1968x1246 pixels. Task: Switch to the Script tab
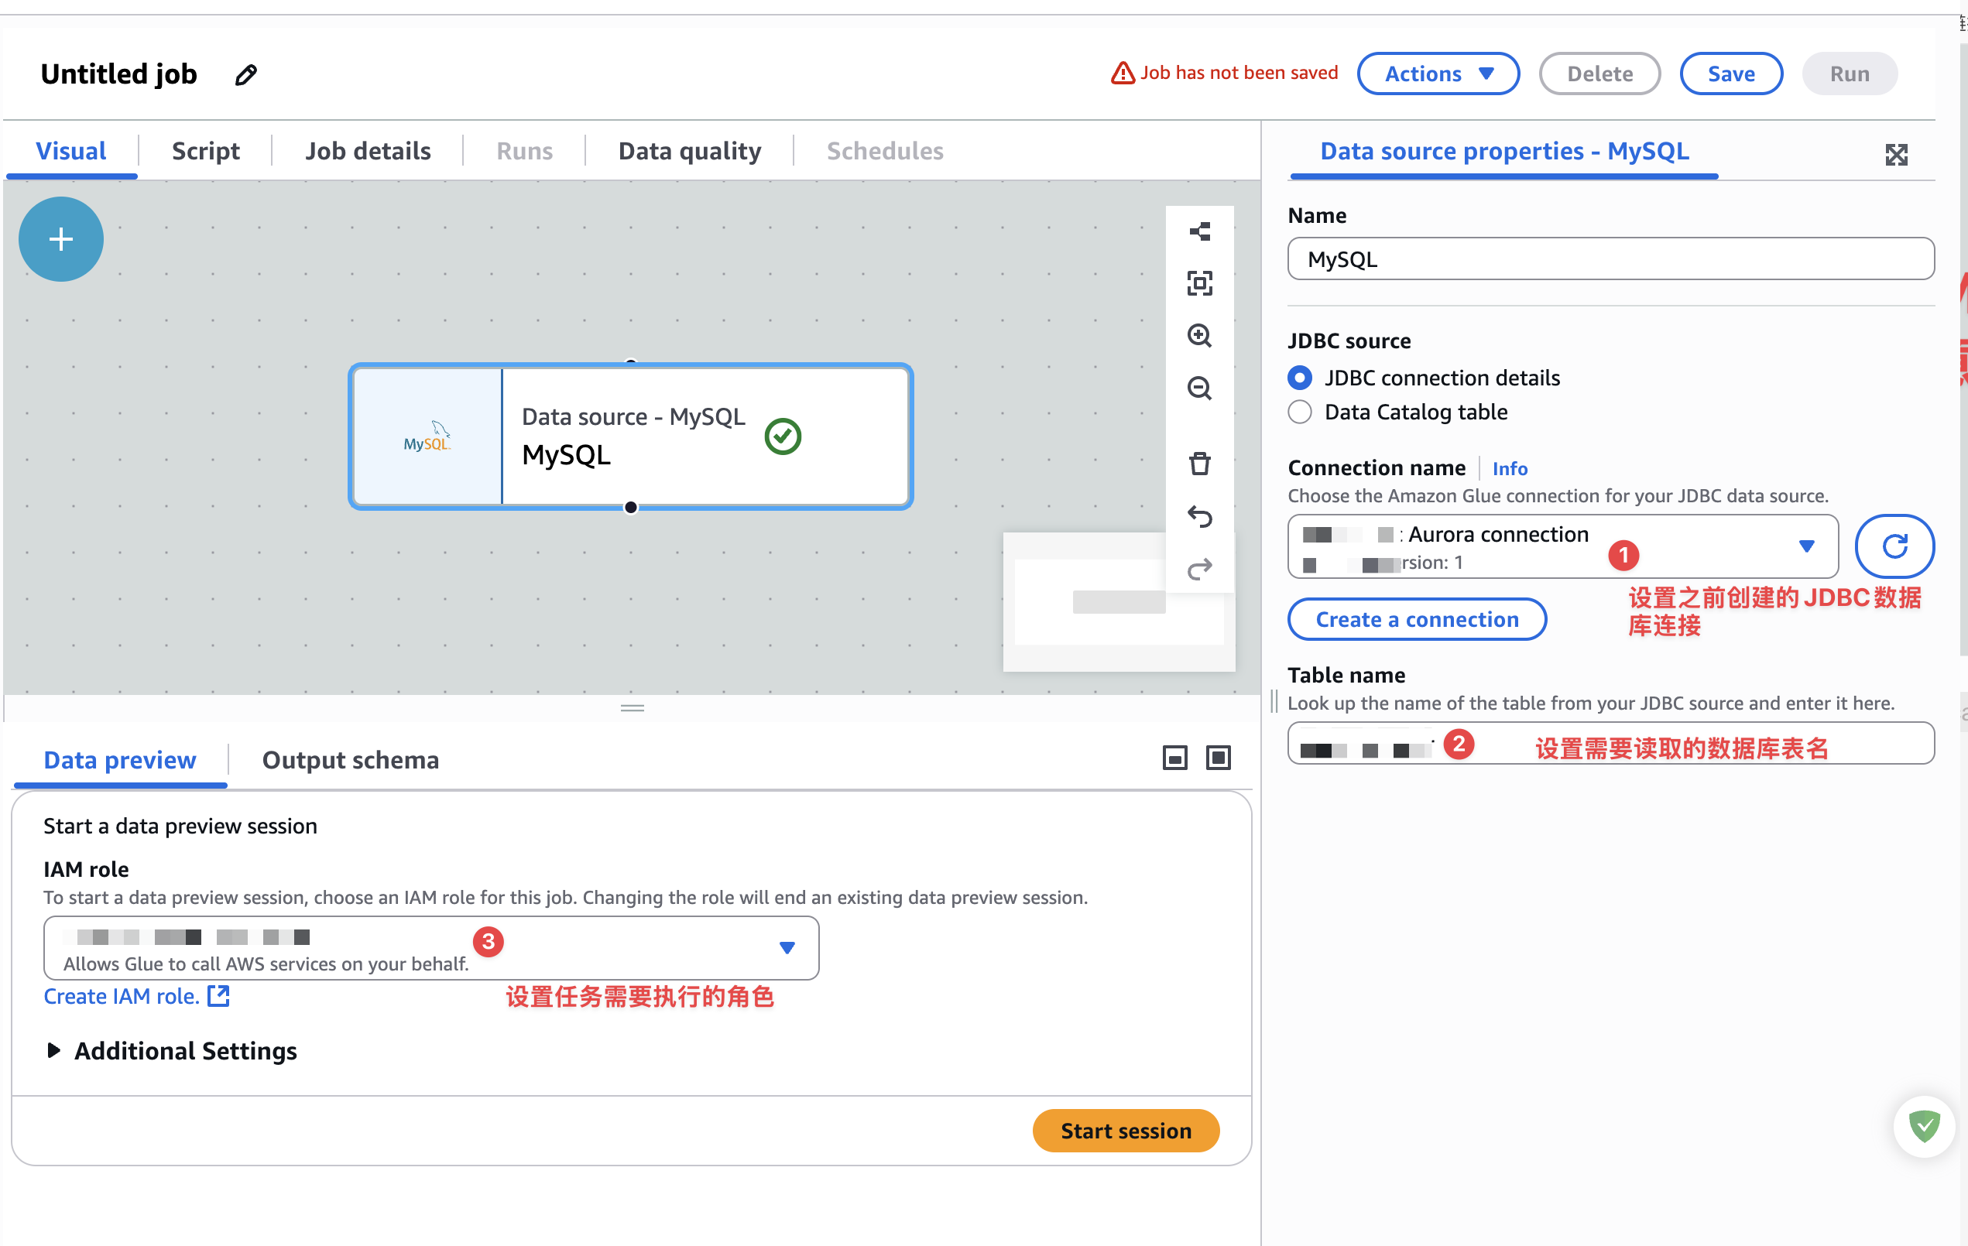(x=205, y=151)
